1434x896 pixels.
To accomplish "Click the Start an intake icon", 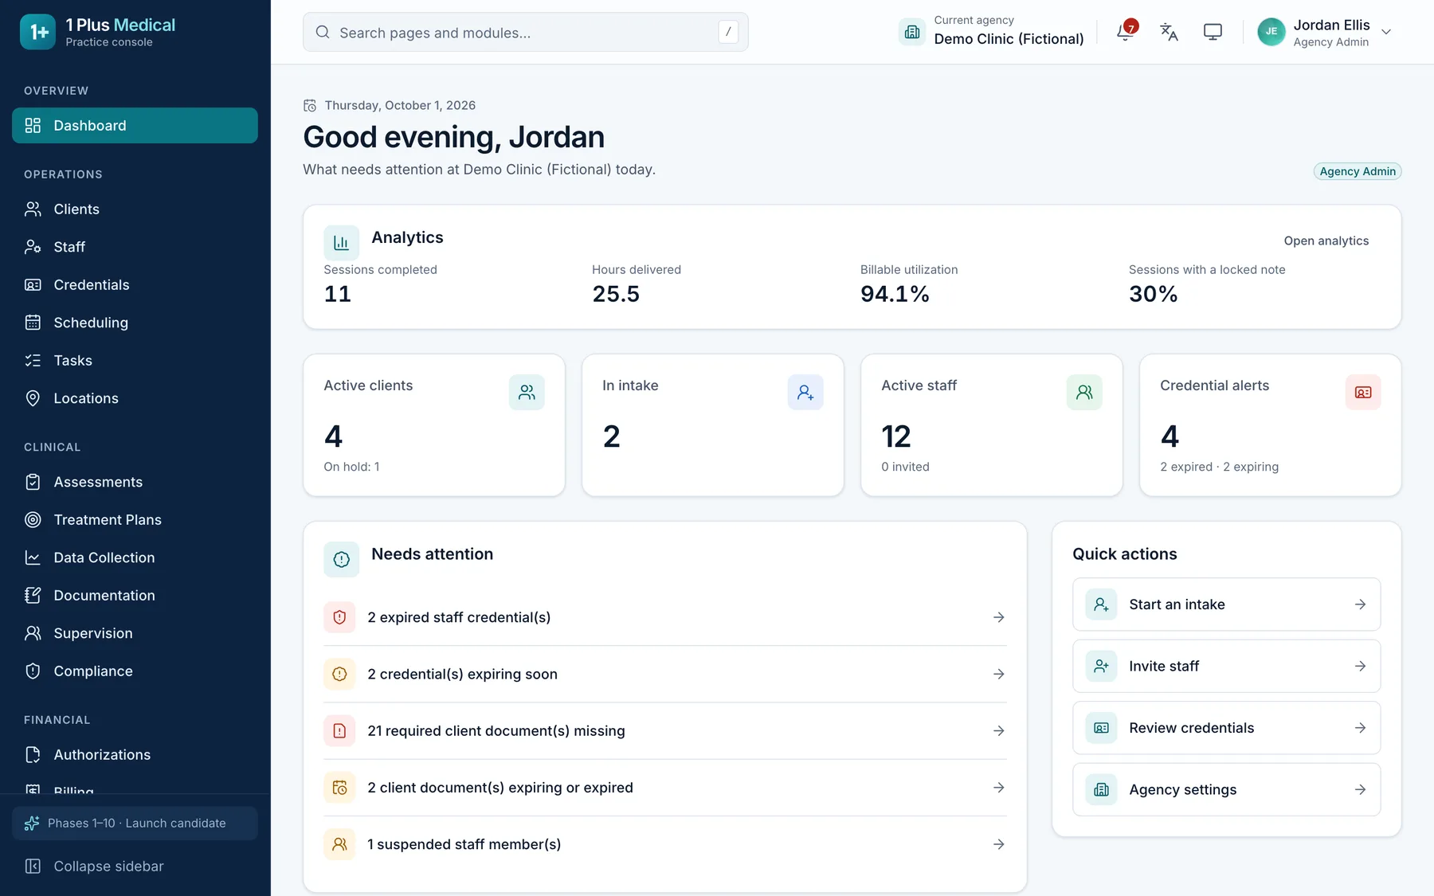I will click(1101, 605).
